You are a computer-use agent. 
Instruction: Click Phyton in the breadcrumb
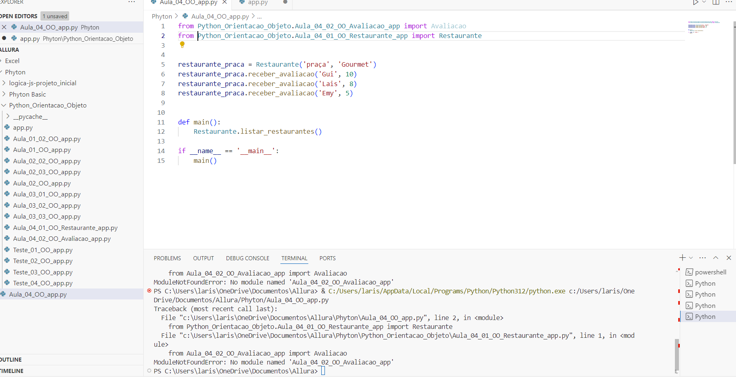pos(162,17)
